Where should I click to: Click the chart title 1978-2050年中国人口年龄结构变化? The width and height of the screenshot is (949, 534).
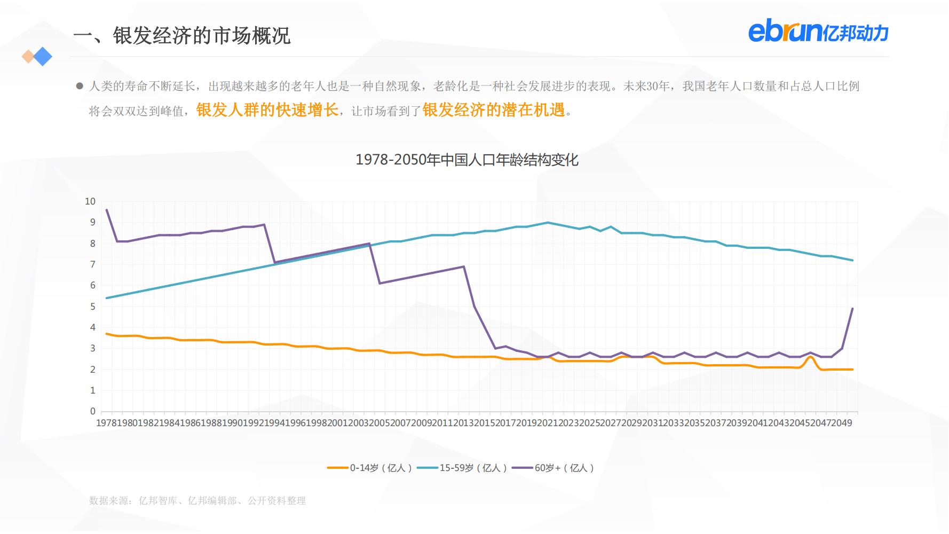pos(469,159)
